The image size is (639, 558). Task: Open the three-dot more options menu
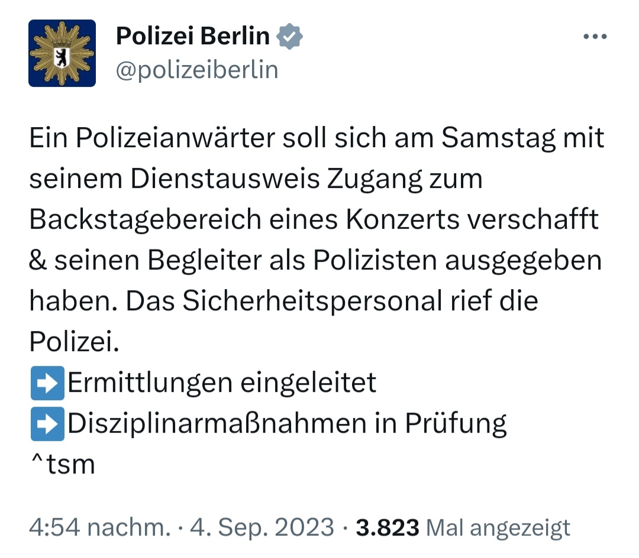pos(595,37)
